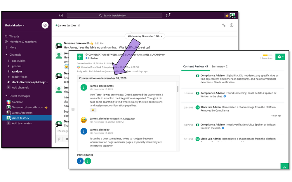Click the emoji reaction under James_slackdev014 message
This screenshot has height=182, width=292.
tap(93, 110)
